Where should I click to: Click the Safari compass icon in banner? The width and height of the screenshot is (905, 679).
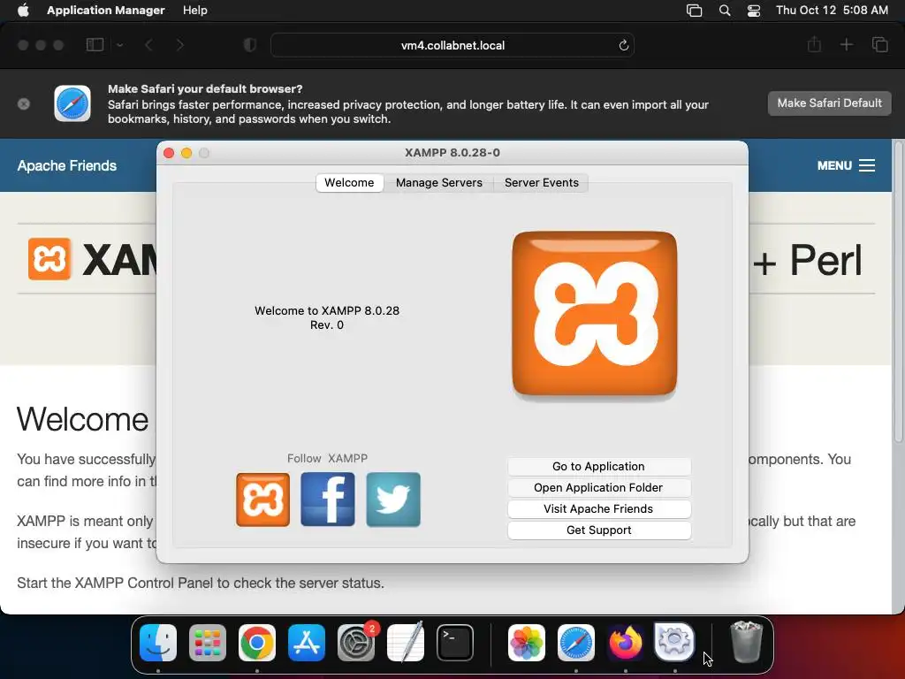(x=72, y=103)
